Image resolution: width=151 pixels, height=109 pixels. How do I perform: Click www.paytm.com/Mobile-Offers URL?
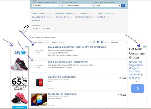tap(58, 53)
